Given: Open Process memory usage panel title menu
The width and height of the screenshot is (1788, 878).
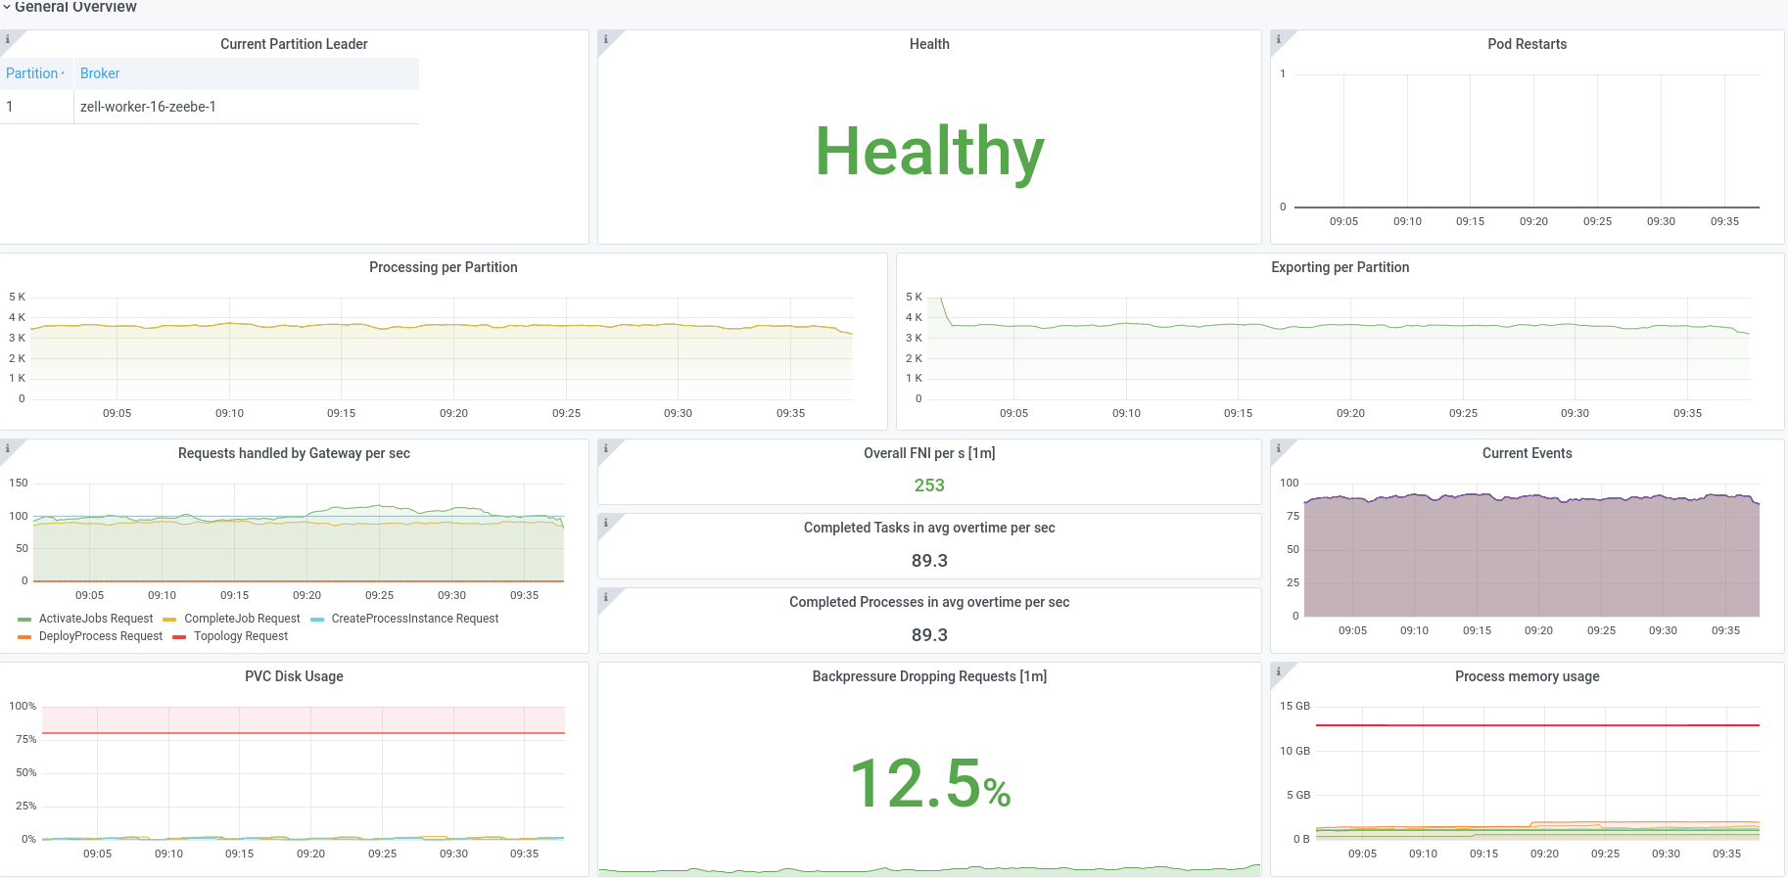Looking at the screenshot, I should [1527, 676].
